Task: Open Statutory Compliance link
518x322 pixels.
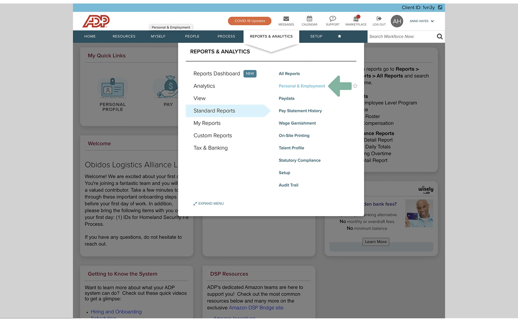Action: tap(299, 160)
